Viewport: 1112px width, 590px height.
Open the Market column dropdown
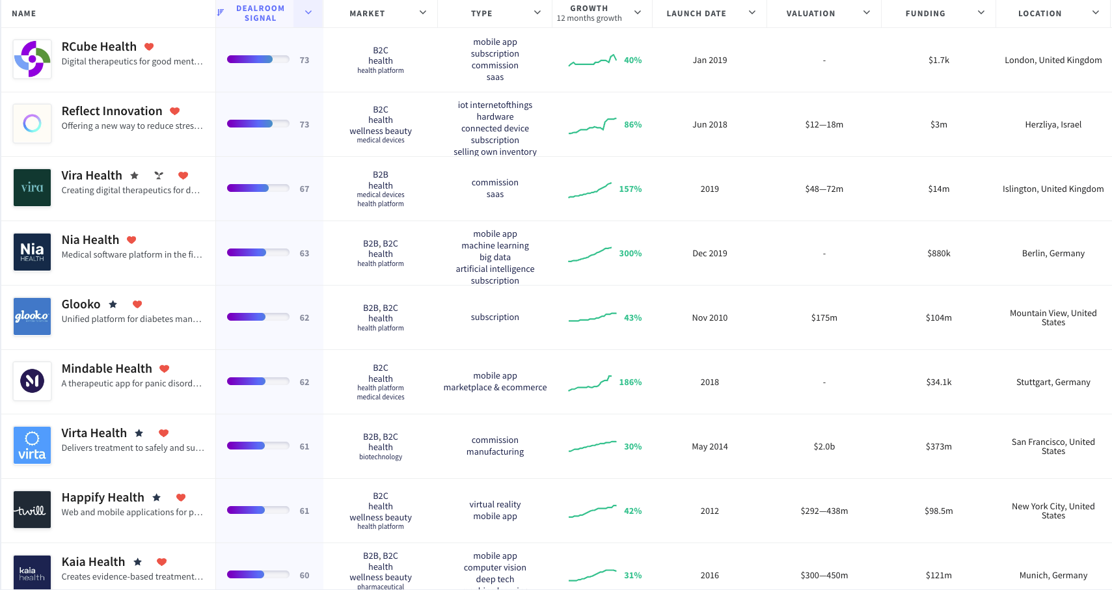[423, 13]
